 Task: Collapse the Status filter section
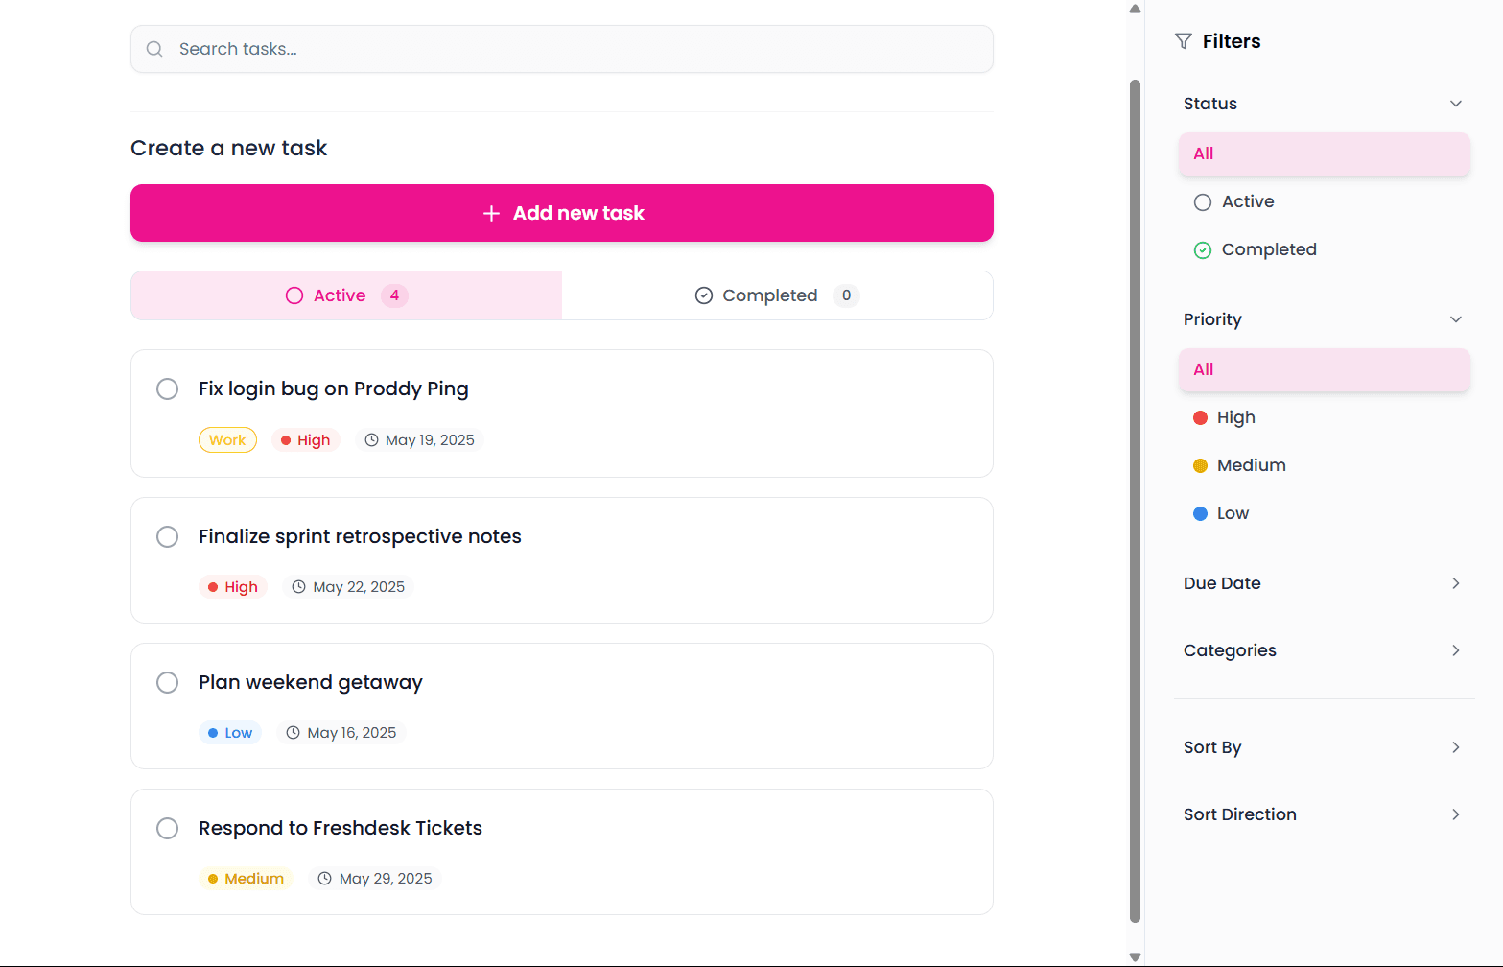(x=1456, y=103)
